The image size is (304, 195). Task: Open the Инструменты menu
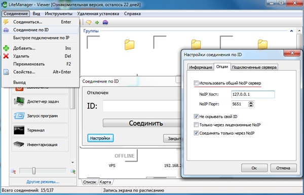(x=59, y=14)
